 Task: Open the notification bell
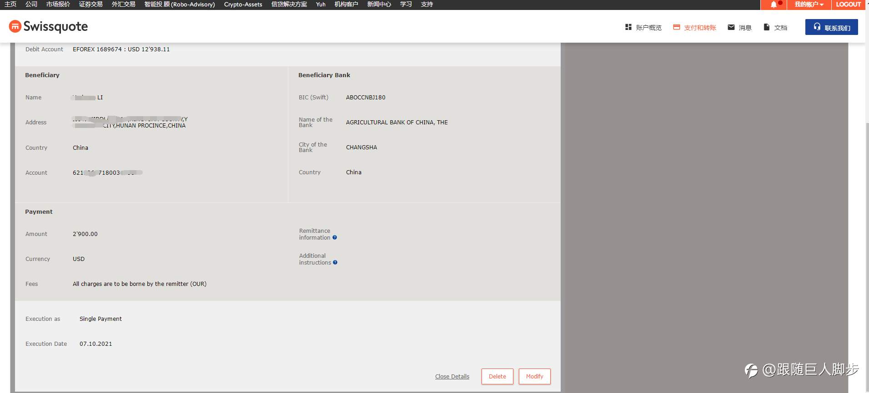[774, 5]
